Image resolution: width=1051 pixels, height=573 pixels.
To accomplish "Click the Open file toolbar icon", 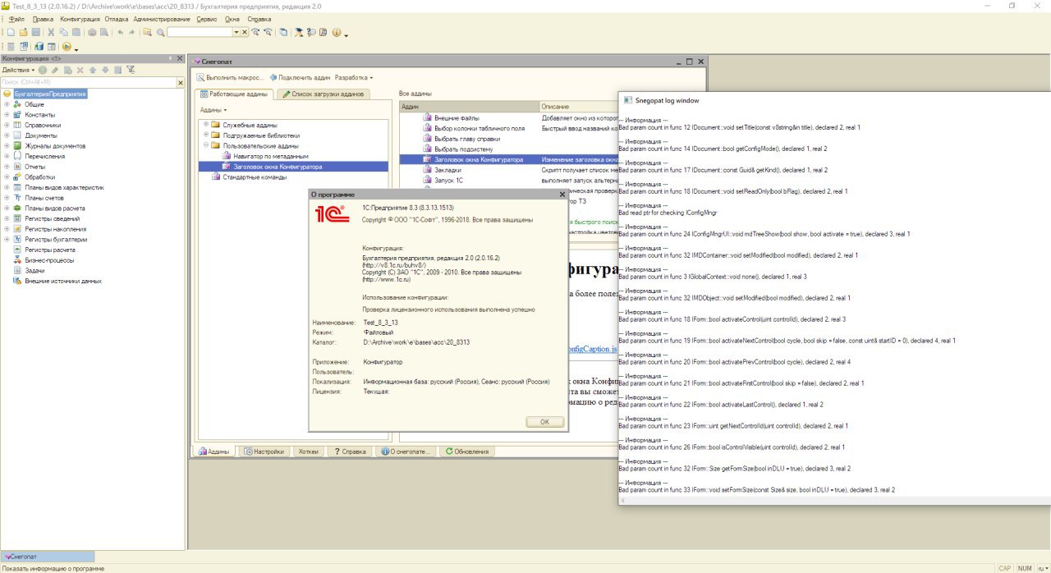I will [x=24, y=32].
